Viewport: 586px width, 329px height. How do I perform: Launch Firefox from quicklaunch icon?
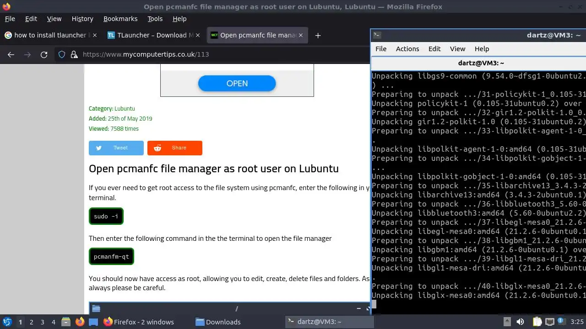[80, 322]
